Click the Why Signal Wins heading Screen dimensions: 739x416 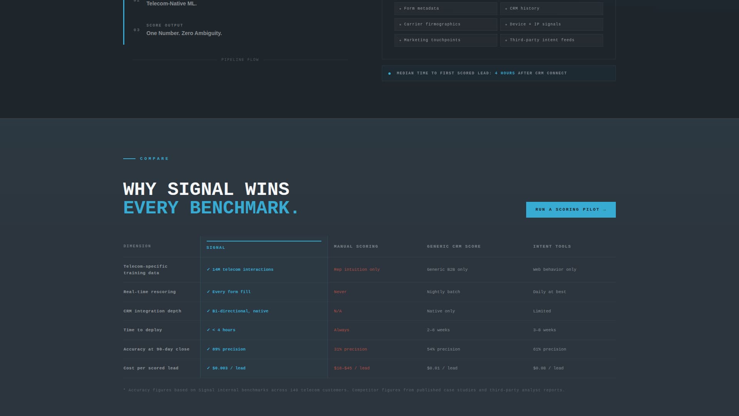[206, 189]
